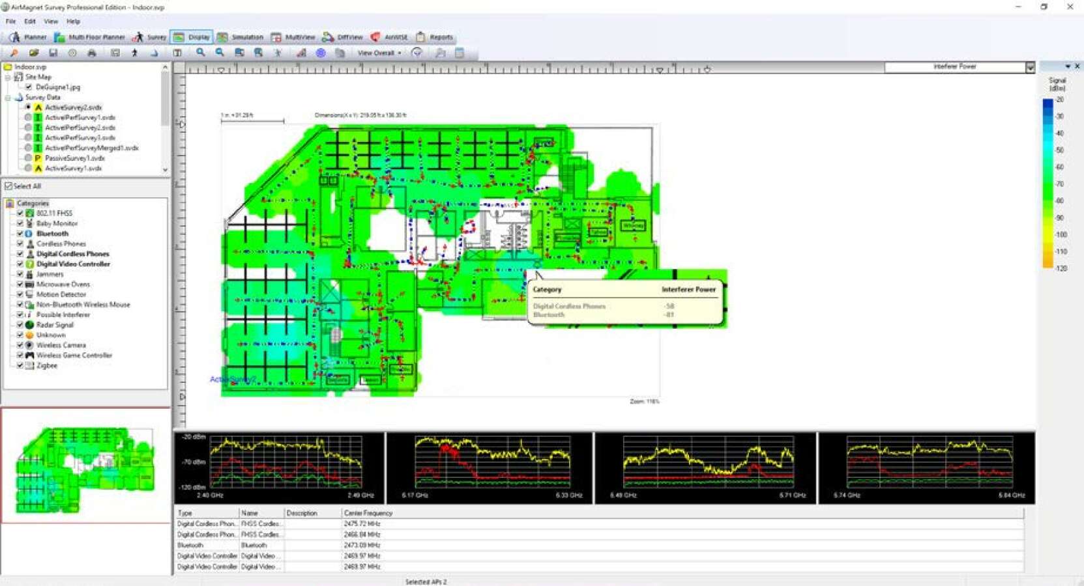1084x586 pixels.
Task: Click the walking figure toolbar icon
Action: coord(135,53)
